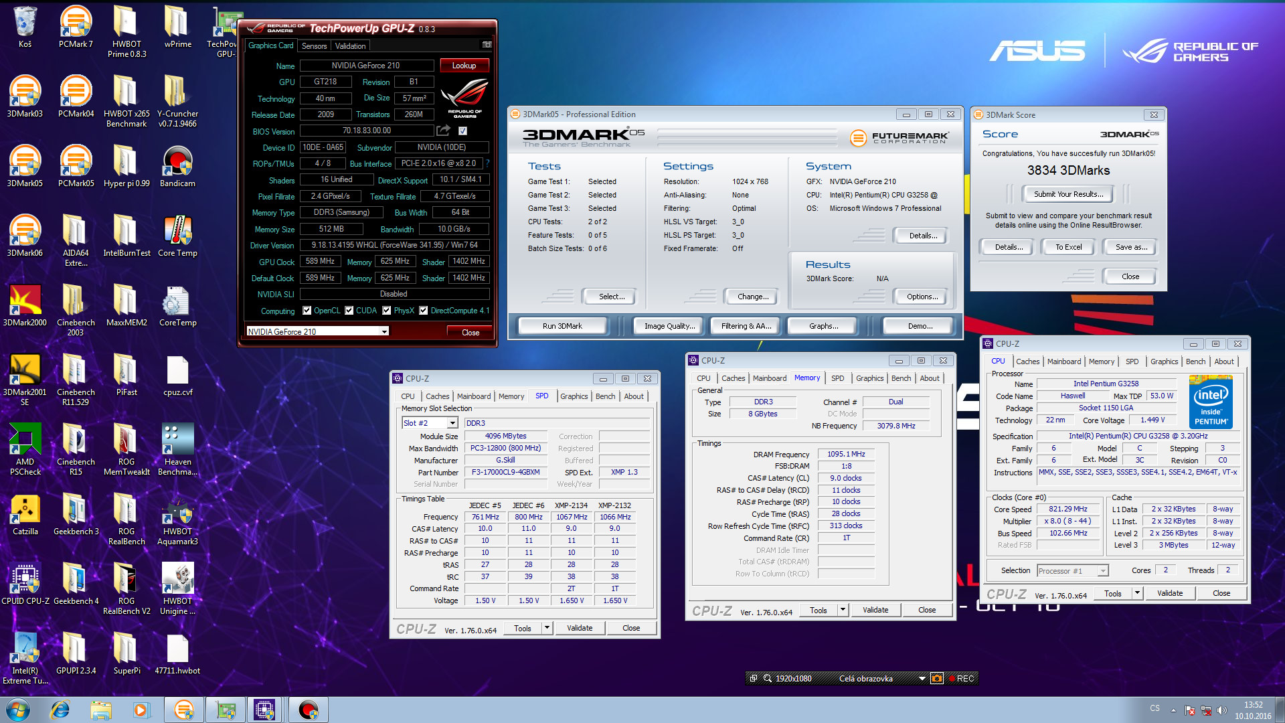The image size is (1285, 723).
Task: Open Windows Explorer from the taskbar
Action: point(101,710)
